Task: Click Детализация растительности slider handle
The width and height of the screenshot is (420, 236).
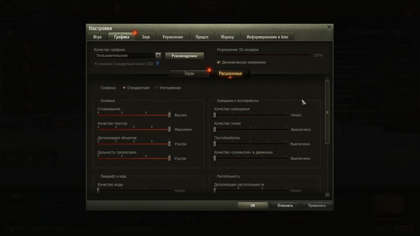Action: tap(215, 190)
